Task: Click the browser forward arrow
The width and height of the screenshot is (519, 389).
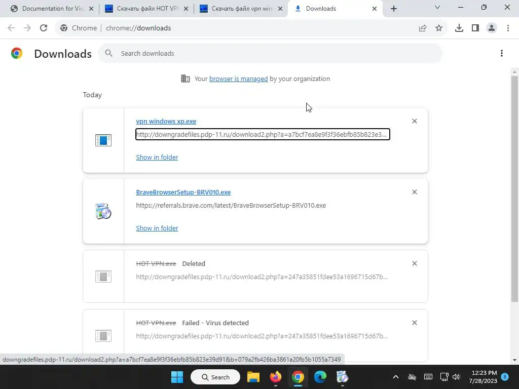Action: point(27,28)
